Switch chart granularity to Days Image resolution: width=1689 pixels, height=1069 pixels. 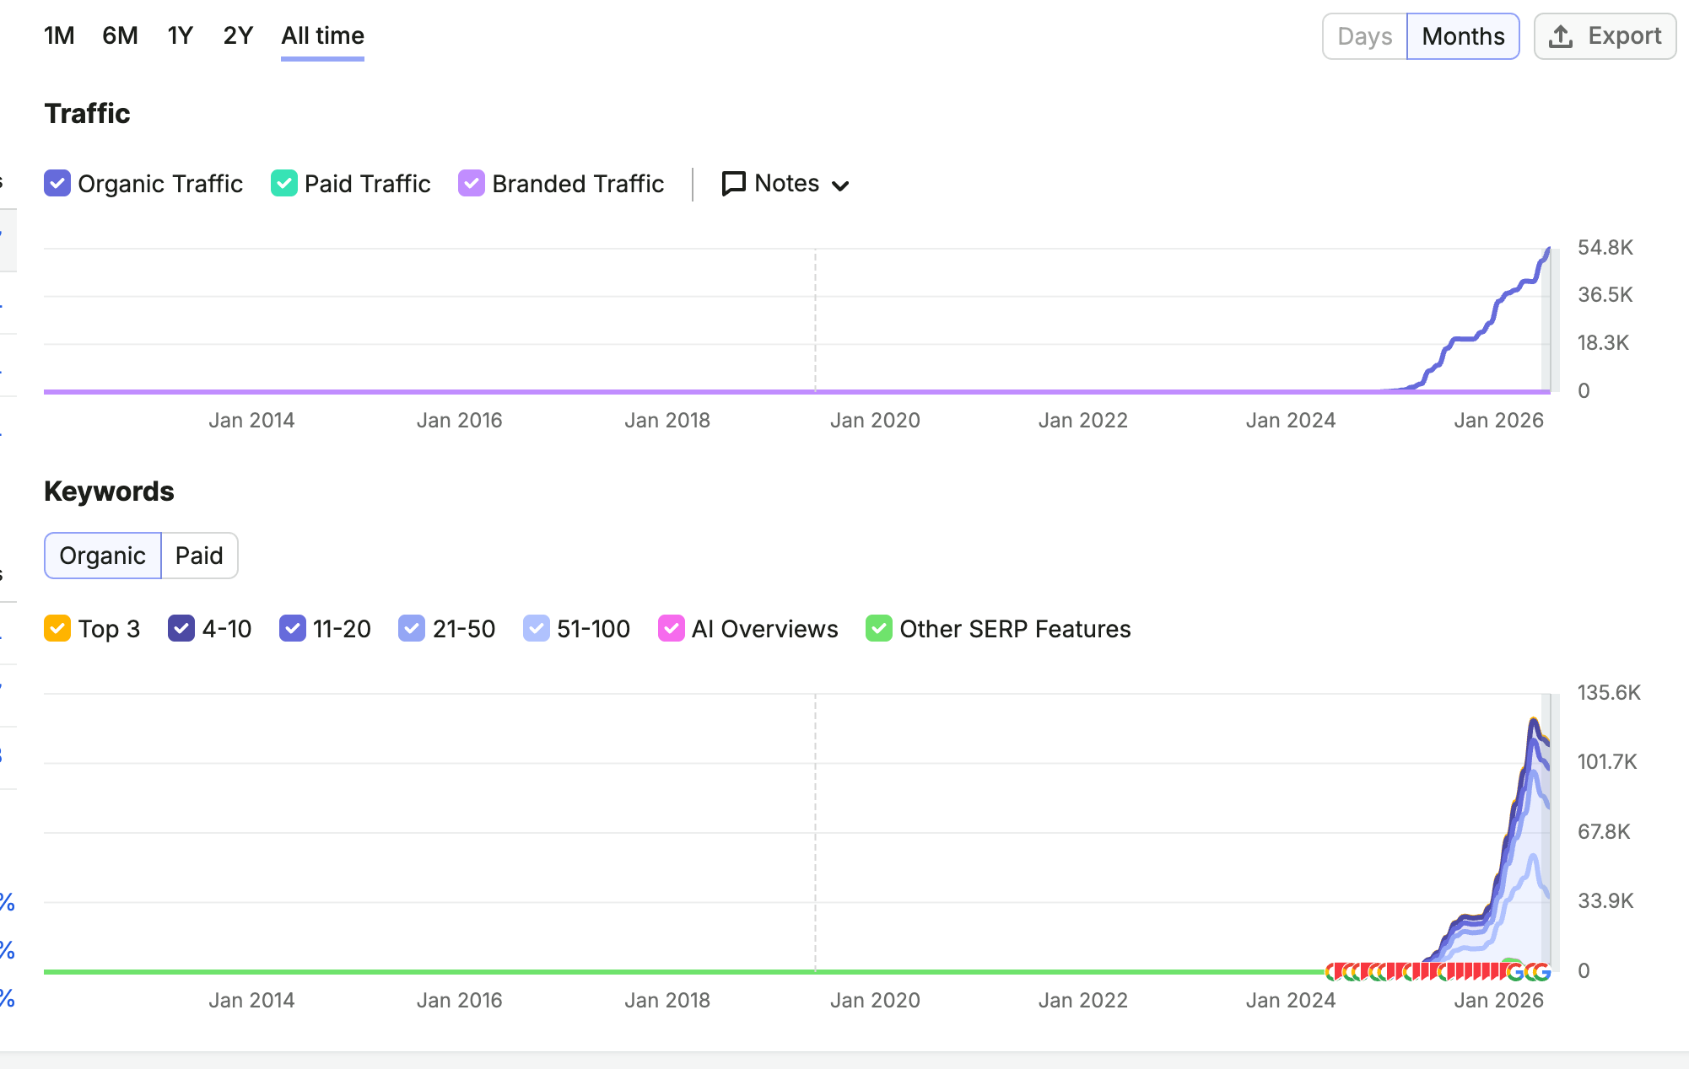[1364, 36]
